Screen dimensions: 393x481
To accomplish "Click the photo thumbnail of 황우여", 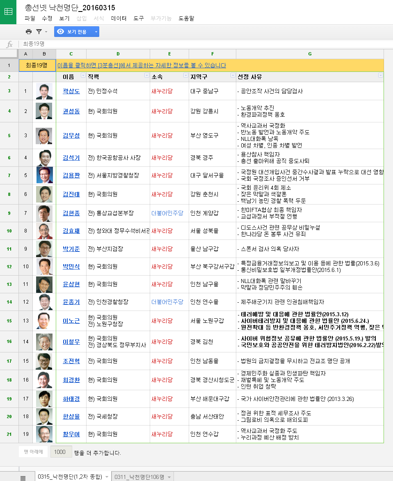I will coord(44,434).
